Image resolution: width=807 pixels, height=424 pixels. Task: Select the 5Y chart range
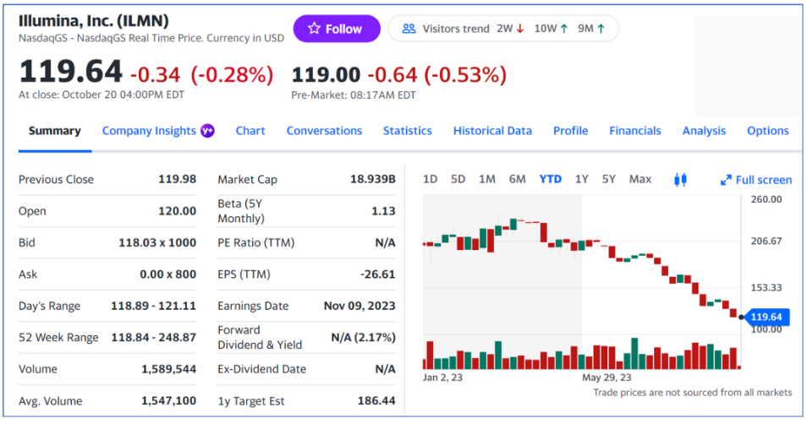pos(609,179)
